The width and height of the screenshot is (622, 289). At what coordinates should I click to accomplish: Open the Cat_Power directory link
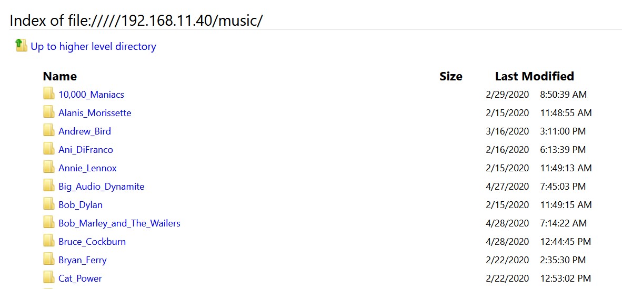coord(80,278)
